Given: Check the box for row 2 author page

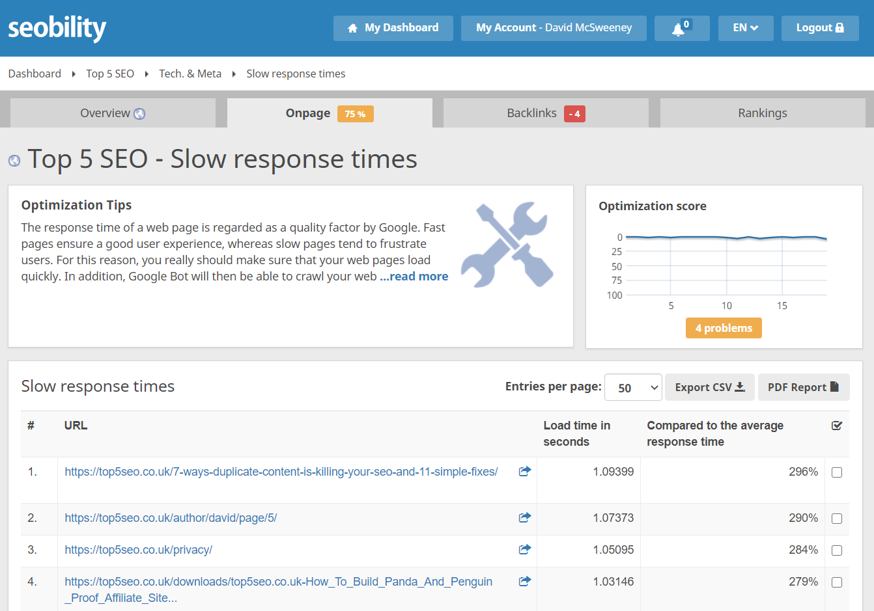Looking at the screenshot, I should pos(837,519).
